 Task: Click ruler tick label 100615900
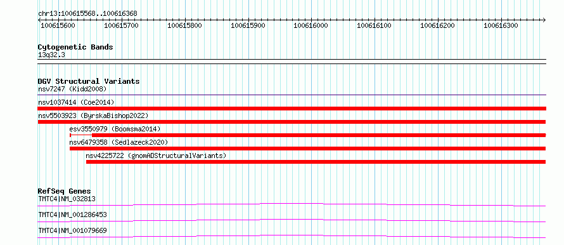click(248, 25)
